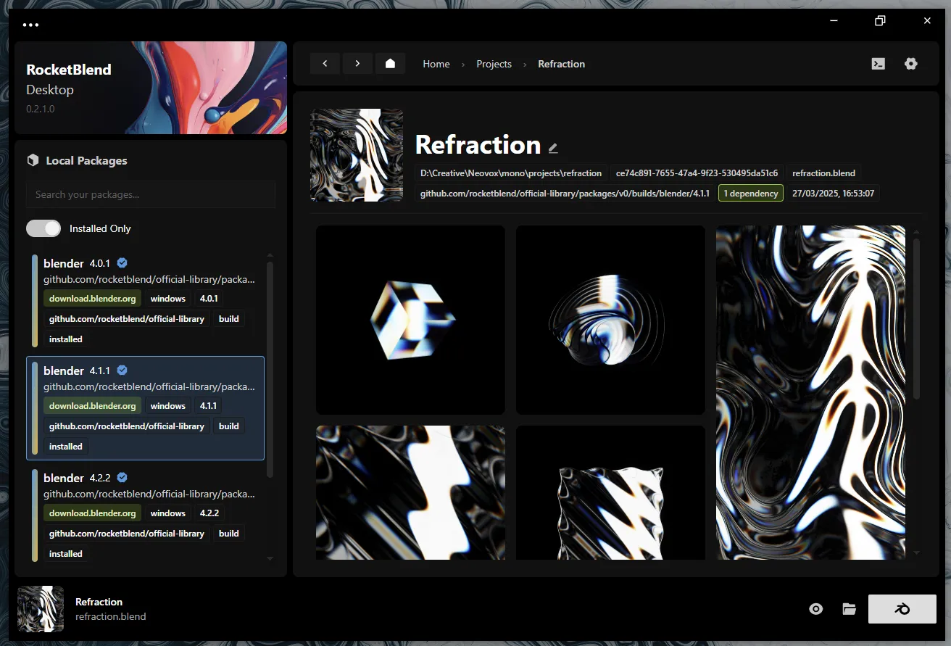Viewport: 951px width, 646px height.
Task: Click the back navigation arrow
Action: pos(325,63)
